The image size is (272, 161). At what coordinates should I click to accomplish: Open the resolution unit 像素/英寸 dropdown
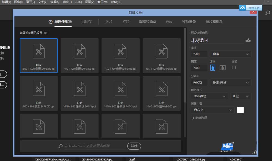231,82
